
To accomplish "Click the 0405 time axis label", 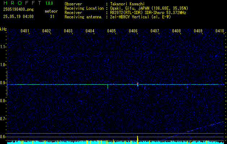I will pyautogui.click(x=112, y=31).
